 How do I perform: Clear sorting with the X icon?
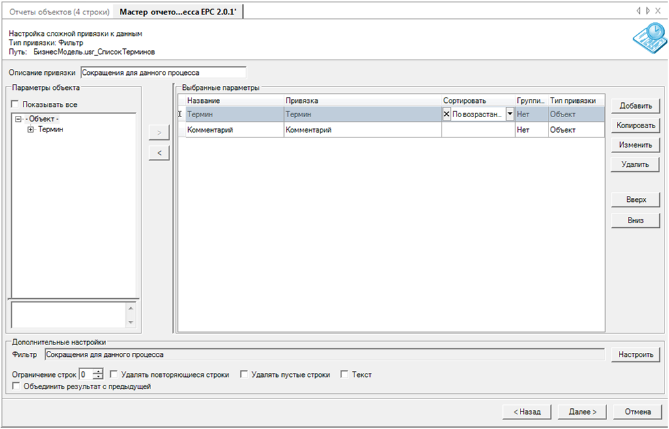[446, 114]
